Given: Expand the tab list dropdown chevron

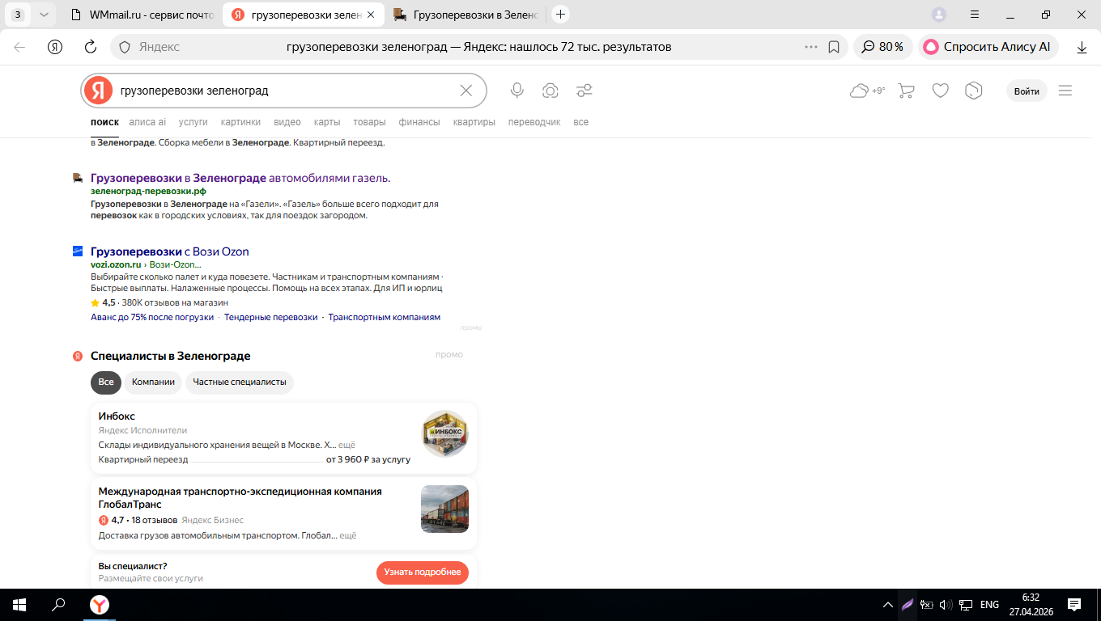Looking at the screenshot, I should pyautogui.click(x=44, y=15).
